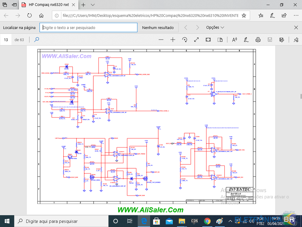
Task: Zoom out using the minus icon
Action: [x=161, y=40]
